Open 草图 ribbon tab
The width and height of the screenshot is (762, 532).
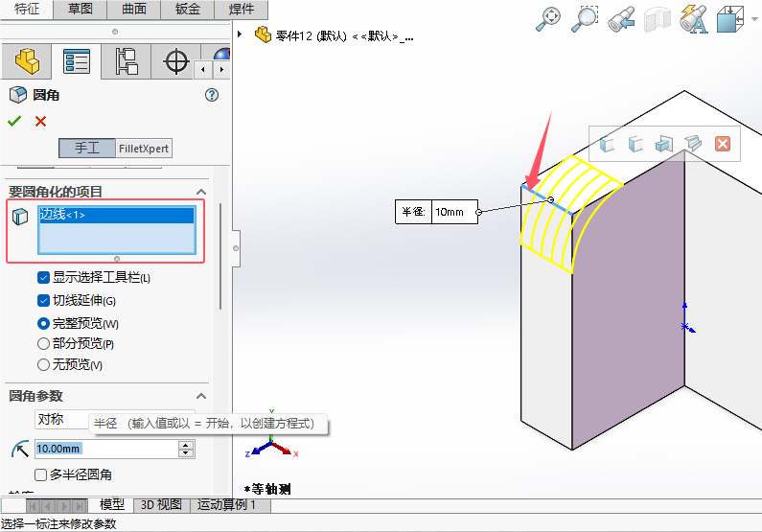click(x=81, y=9)
